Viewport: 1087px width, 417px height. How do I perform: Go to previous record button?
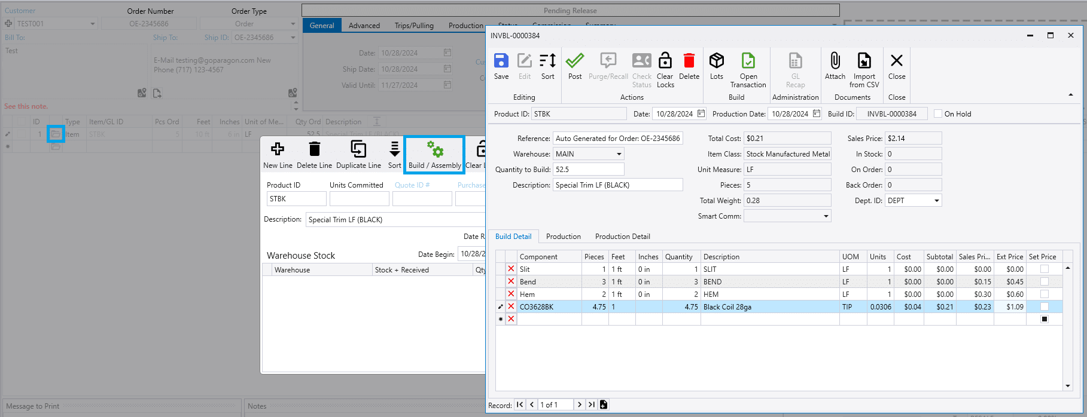click(532, 404)
